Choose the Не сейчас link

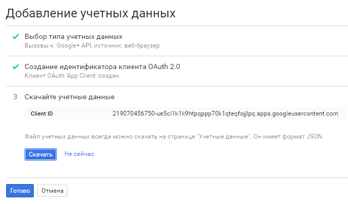79,154
